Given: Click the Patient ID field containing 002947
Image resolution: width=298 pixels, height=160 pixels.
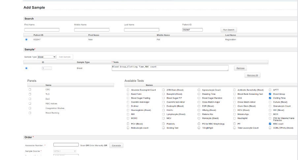Looking at the screenshot, I should [193, 30].
